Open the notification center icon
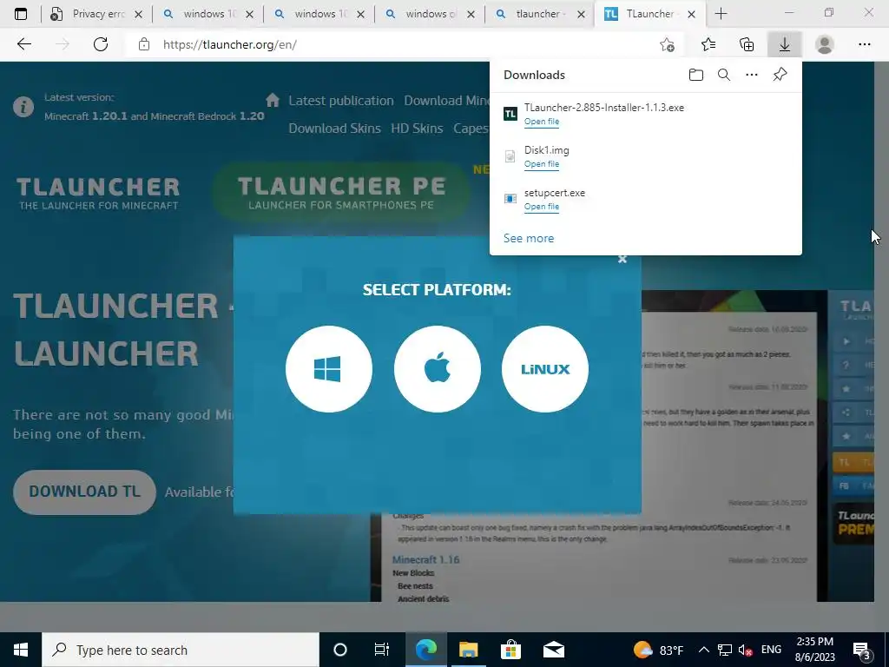 click(861, 650)
